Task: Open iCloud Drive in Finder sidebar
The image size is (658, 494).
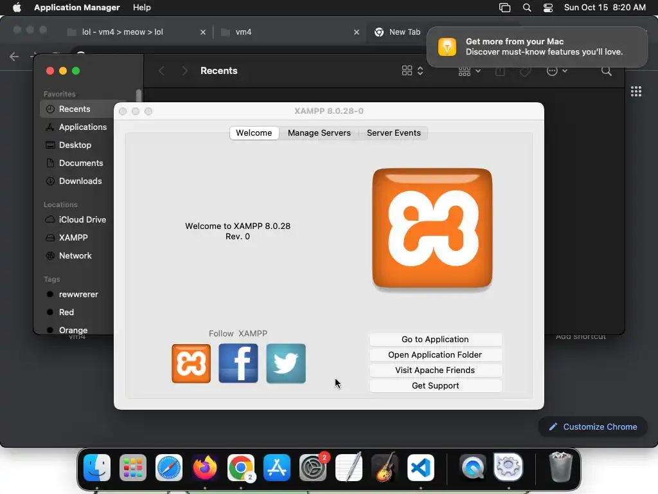Action: click(x=77, y=220)
